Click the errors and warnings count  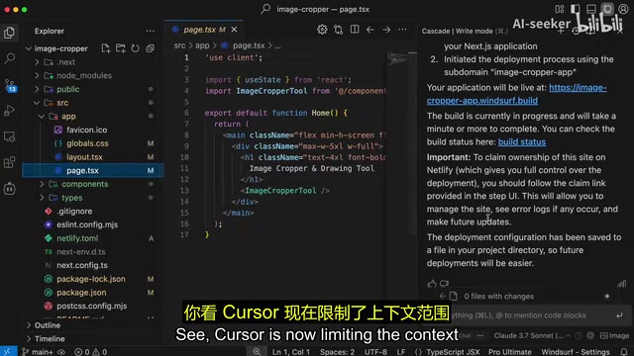(x=91, y=352)
